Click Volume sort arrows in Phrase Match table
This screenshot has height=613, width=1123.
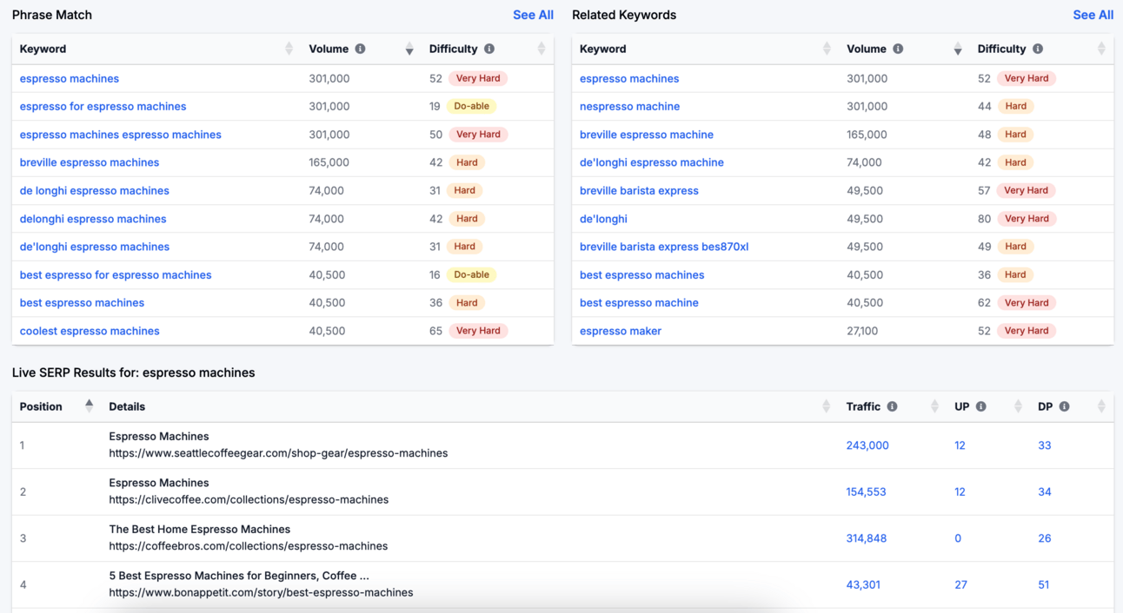click(409, 49)
